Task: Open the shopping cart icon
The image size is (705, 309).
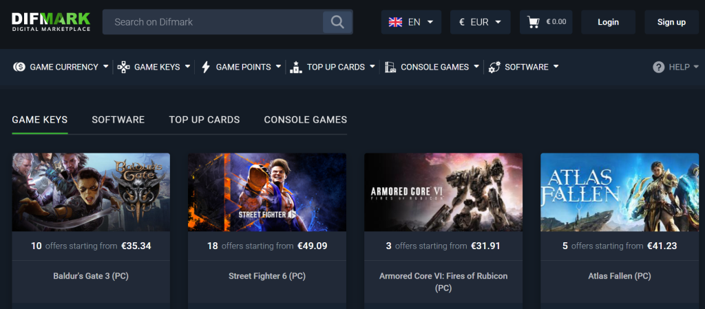Action: [534, 22]
